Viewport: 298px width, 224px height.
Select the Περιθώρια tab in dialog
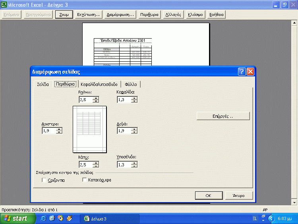66,84
